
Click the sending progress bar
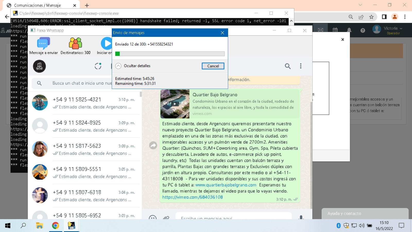[x=170, y=54]
